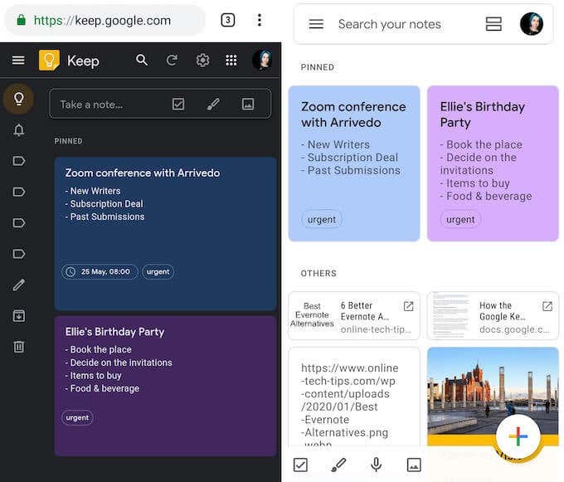Open search in Keep web dark header
Screen dimensions: 564x482
142,60
